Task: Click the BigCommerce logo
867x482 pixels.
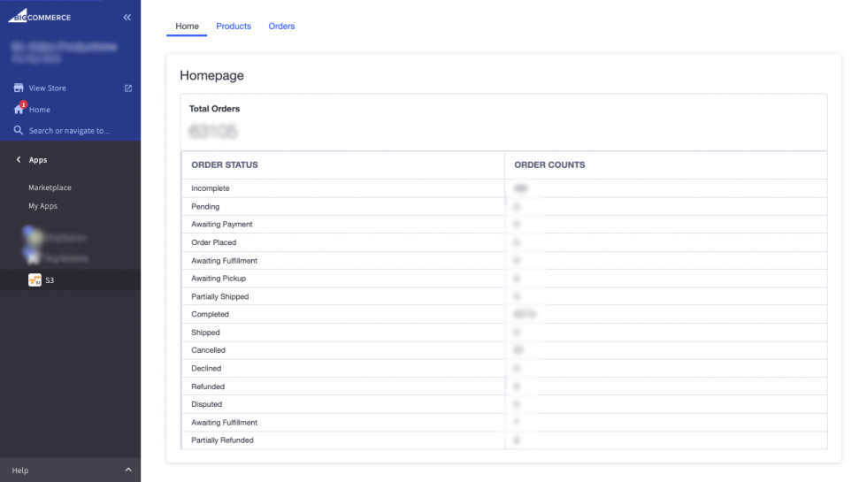Action: [x=40, y=17]
